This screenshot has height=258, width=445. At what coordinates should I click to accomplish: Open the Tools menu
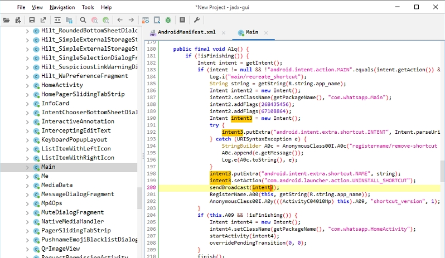88,7
